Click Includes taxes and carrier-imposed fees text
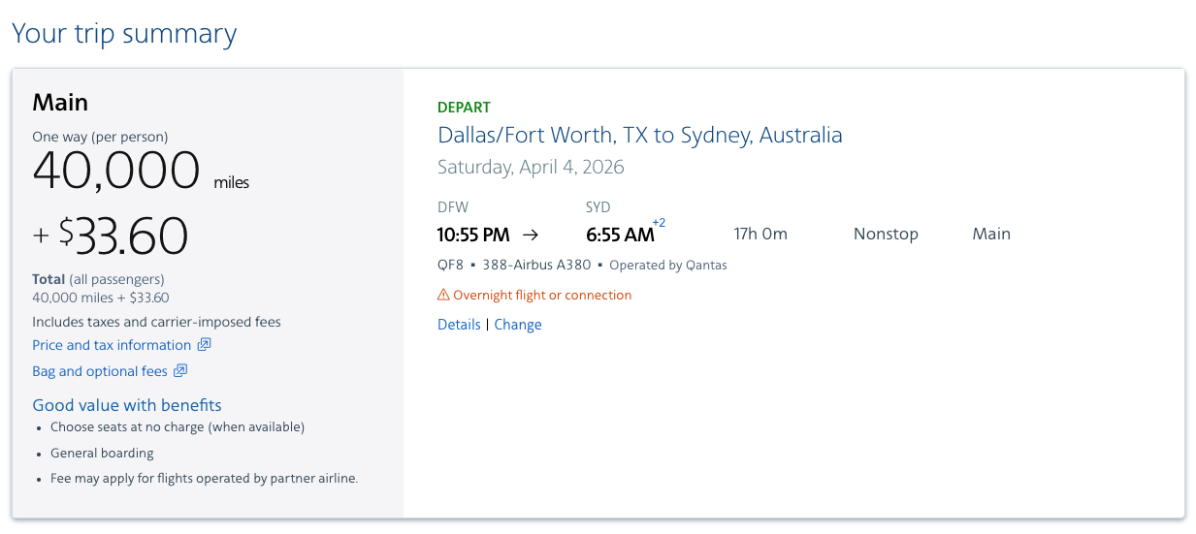 156,322
